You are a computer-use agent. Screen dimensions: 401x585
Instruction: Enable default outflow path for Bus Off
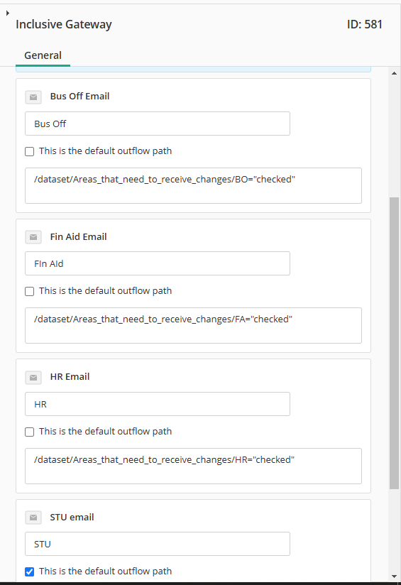pos(30,151)
